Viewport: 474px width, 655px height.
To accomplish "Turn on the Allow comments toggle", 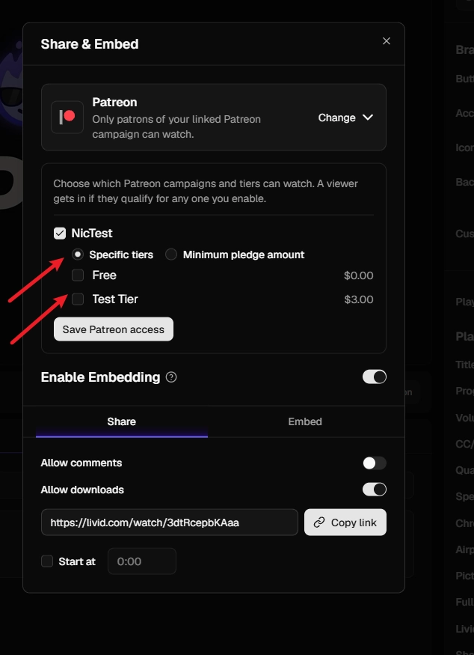I will [x=375, y=463].
